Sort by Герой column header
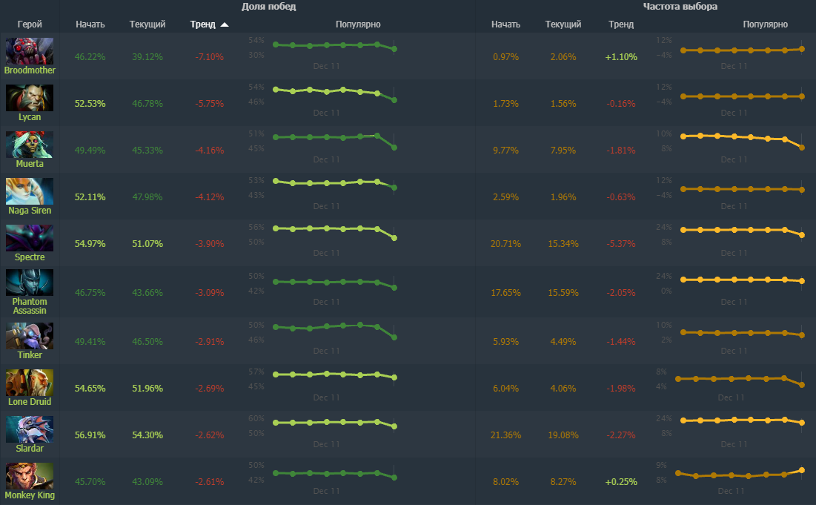The image size is (816, 505). tap(30, 24)
